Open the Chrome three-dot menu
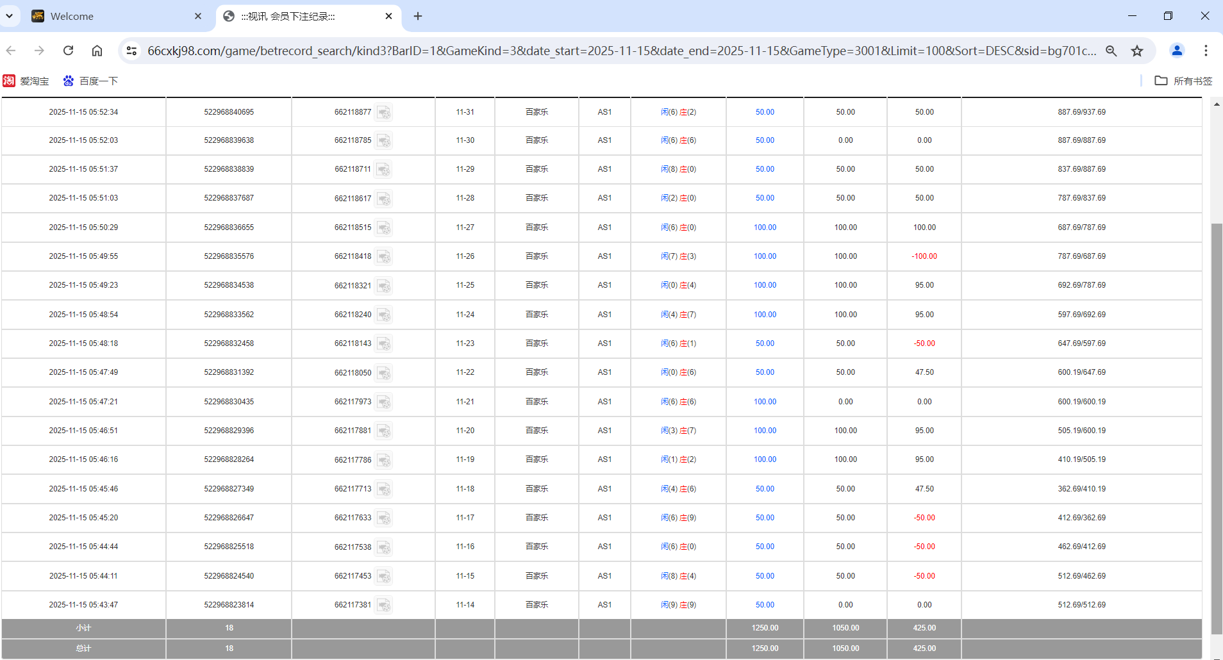 point(1206,51)
